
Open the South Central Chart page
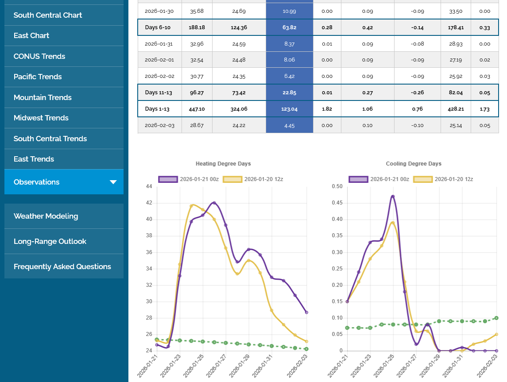48,15
